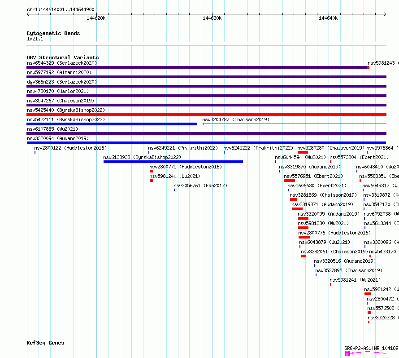Select nsv2800776 (Huddleston2016) label
This screenshot has width=399, height=358.
pyautogui.click(x=334, y=233)
